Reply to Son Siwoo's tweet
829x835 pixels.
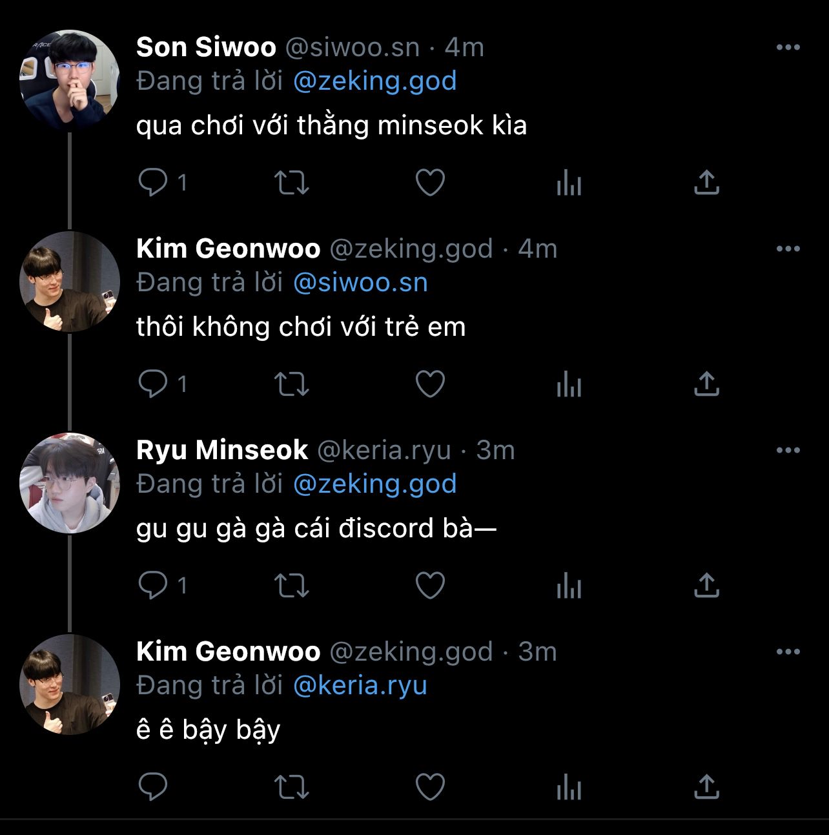[x=154, y=183]
